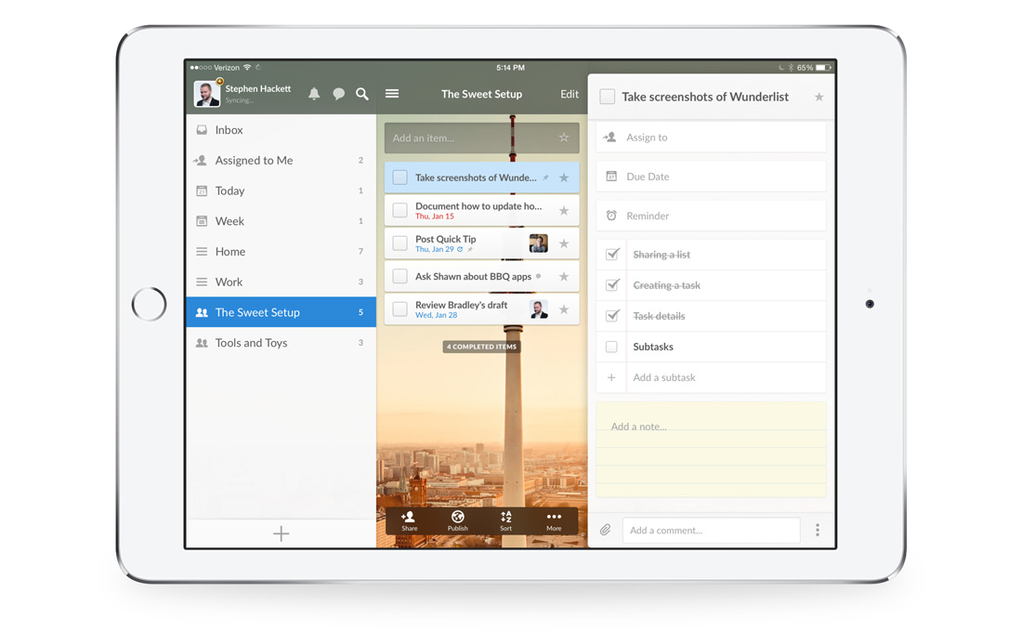1022x644 pixels.
Task: Check off Document how to update task
Action: pos(400,210)
